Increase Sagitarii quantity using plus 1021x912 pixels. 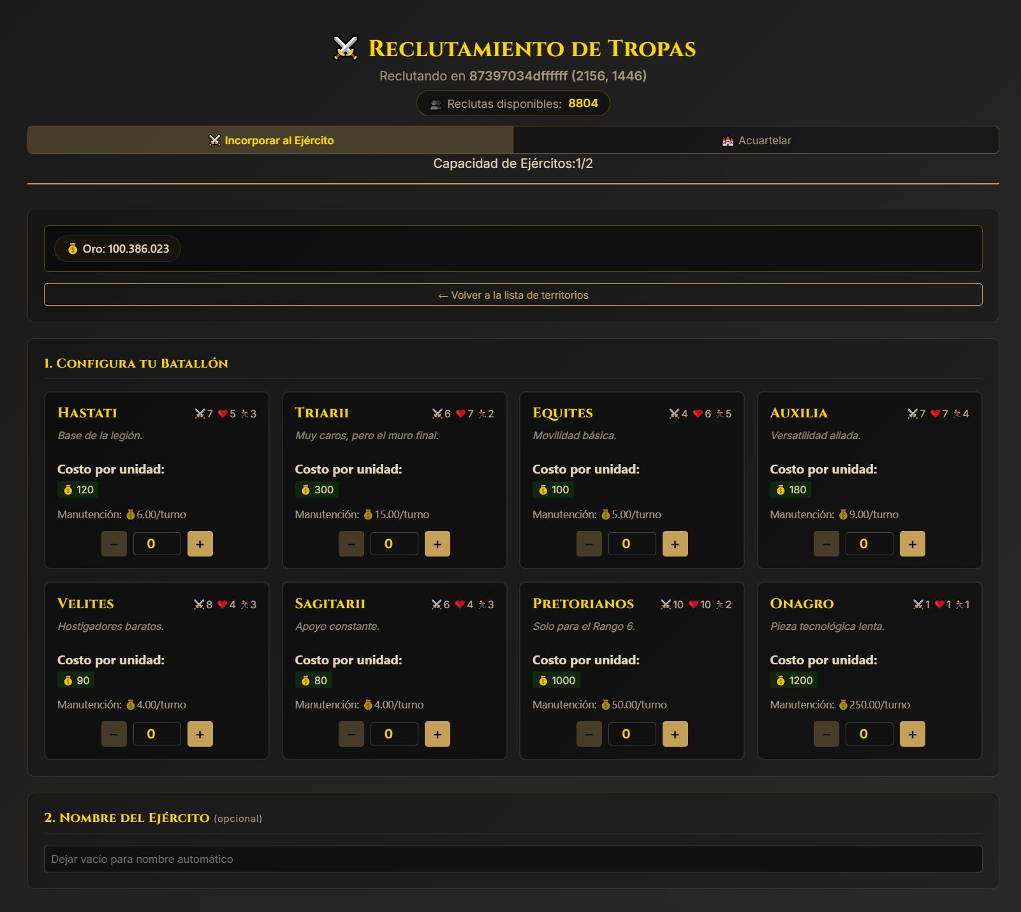click(437, 734)
